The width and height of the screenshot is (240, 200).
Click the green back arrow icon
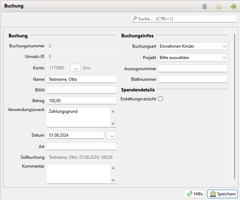[x=233, y=6]
